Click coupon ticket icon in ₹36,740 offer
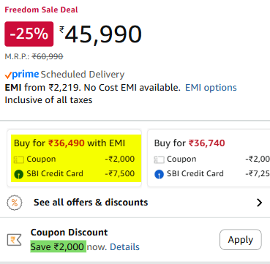 click(159, 160)
